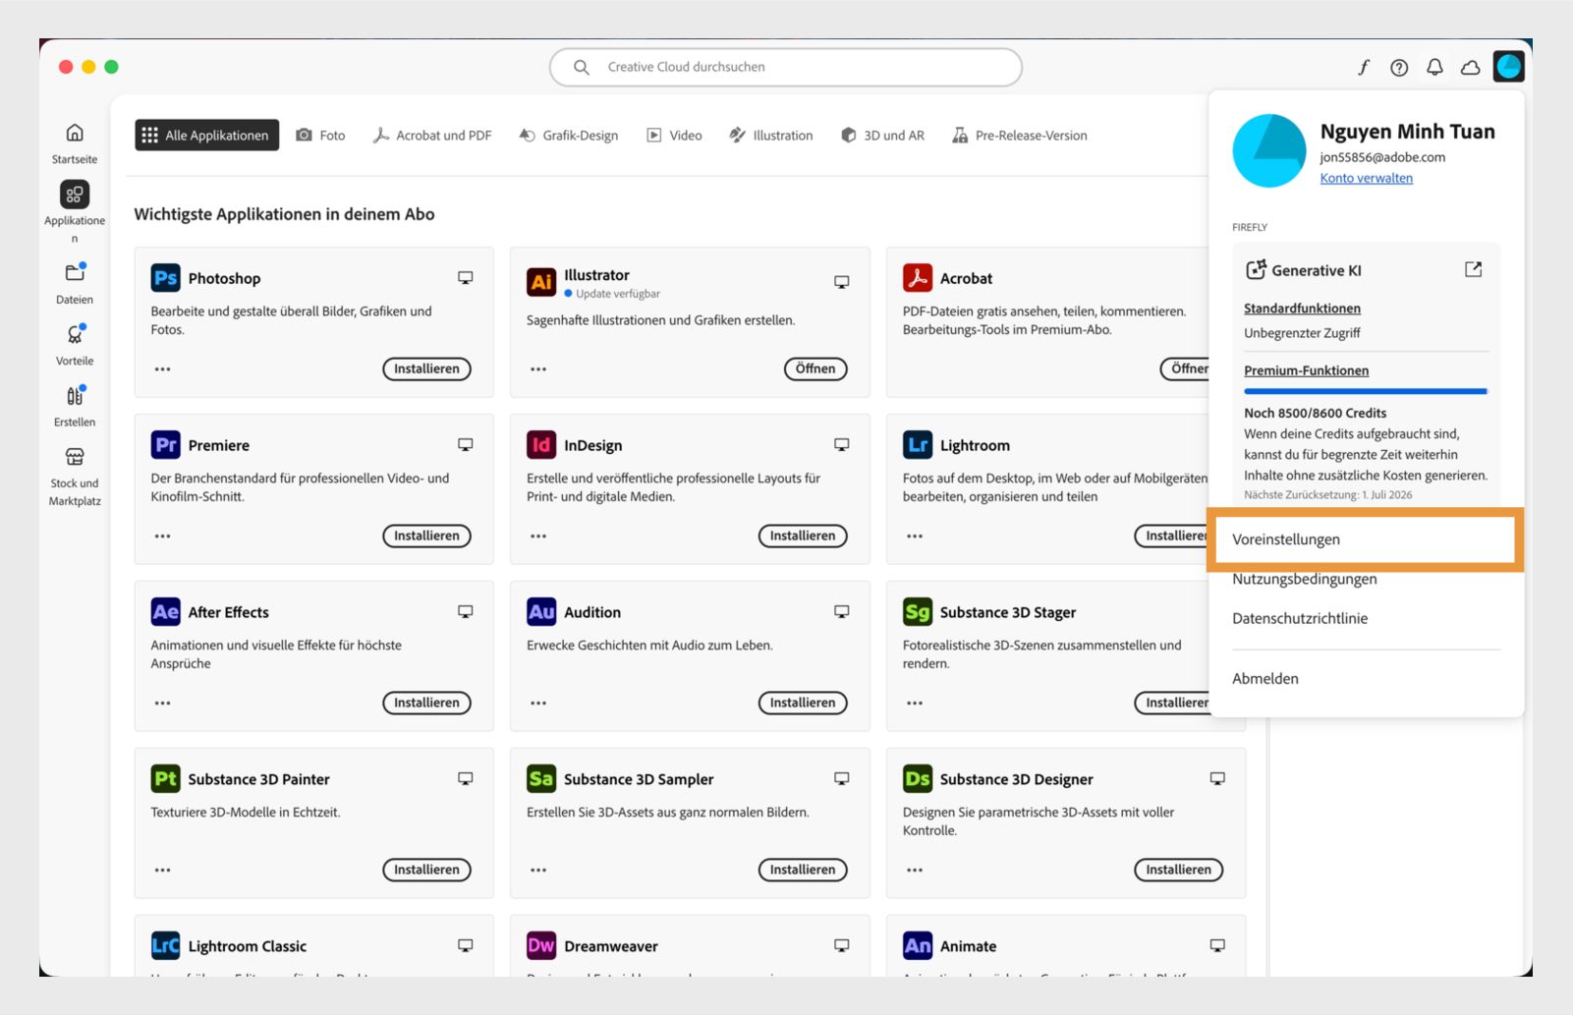Click the Substance 3D Stager icon
The height and width of the screenshot is (1016, 1573).
pyautogui.click(x=918, y=612)
